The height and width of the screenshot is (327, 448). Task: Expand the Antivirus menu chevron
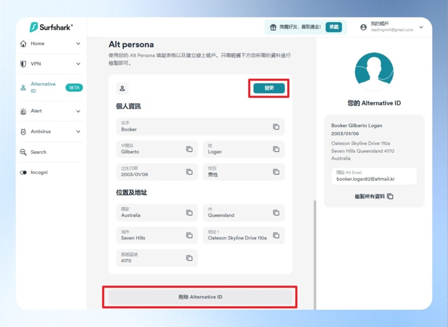pyautogui.click(x=78, y=131)
